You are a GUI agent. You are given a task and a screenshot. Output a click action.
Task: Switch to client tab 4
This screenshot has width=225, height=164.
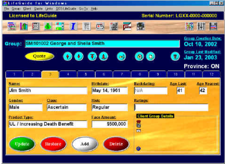(68, 74)
